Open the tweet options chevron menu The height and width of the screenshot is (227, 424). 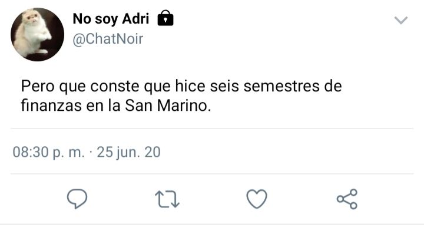[x=401, y=20]
